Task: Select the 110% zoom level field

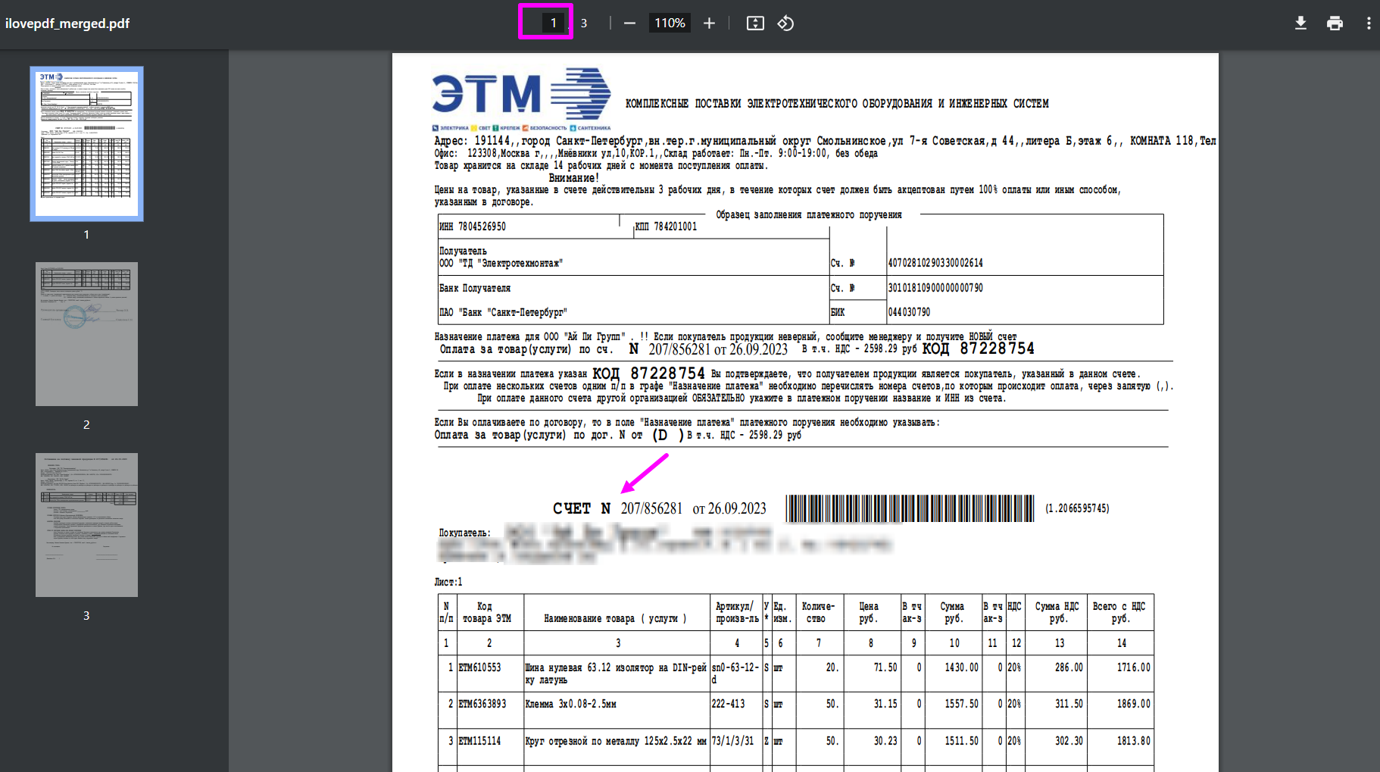Action: tap(670, 23)
